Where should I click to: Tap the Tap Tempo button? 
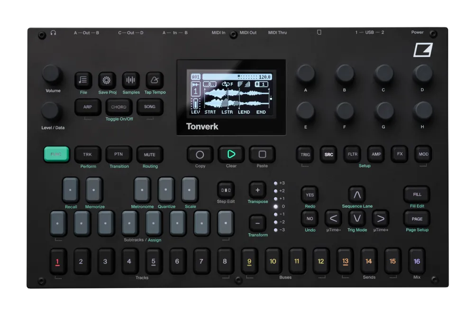(155, 80)
